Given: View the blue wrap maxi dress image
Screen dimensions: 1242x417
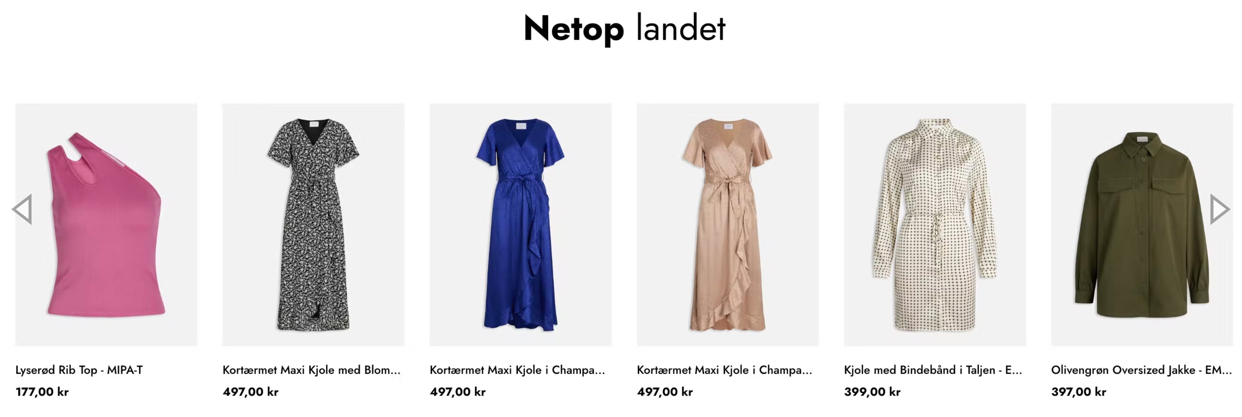Looking at the screenshot, I should click(x=521, y=224).
